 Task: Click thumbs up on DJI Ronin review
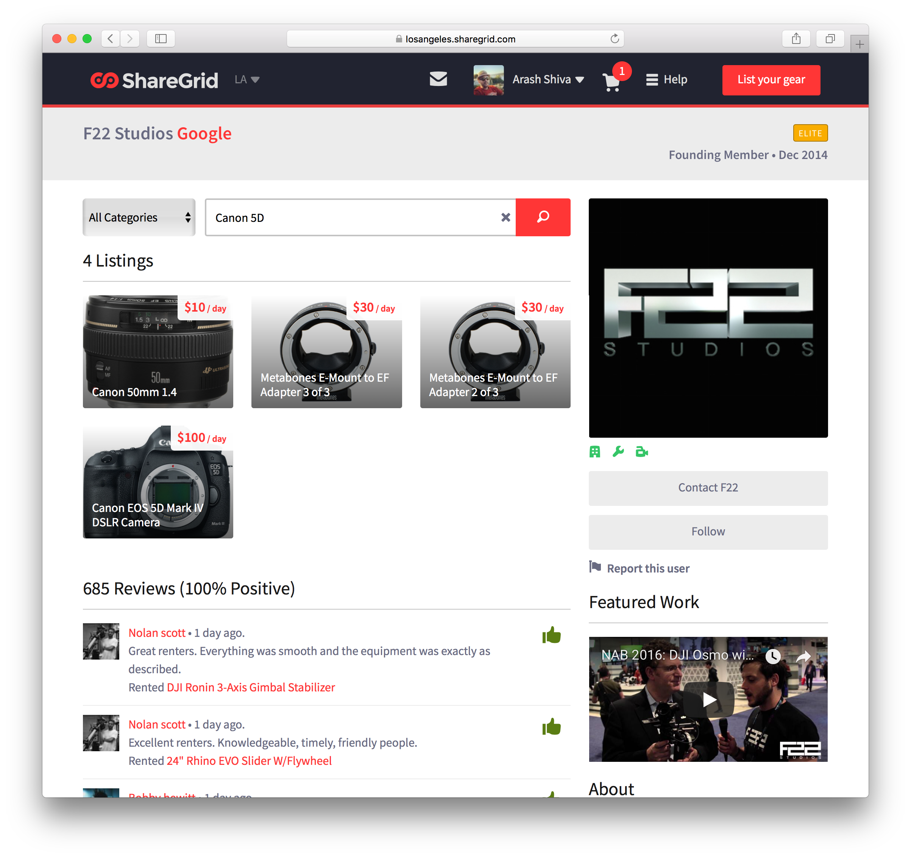coord(551,635)
